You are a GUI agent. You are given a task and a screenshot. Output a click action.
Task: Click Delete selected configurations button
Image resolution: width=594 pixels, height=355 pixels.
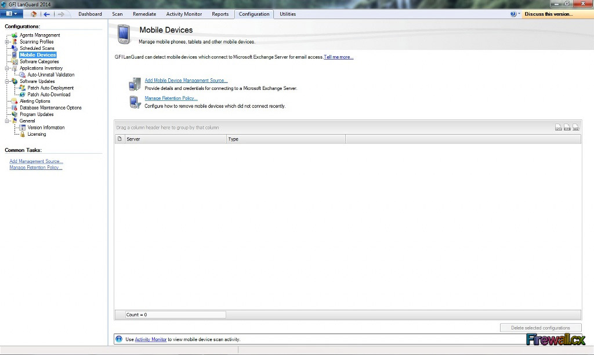pos(540,328)
